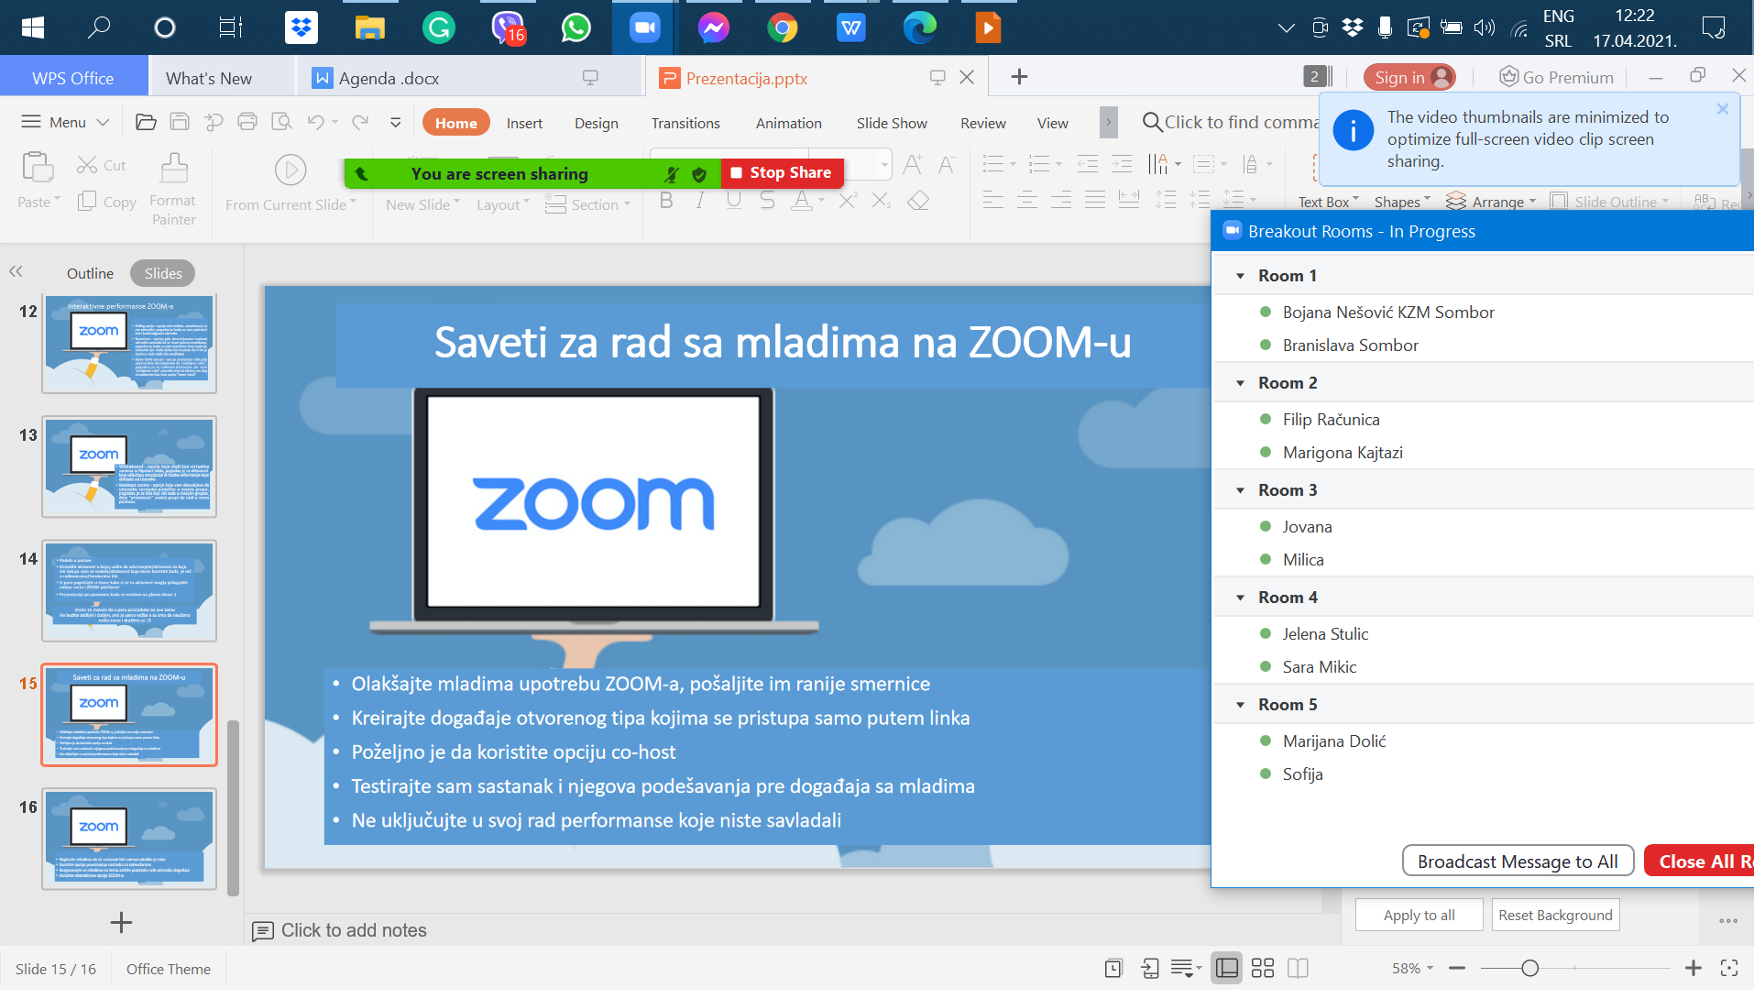
Task: Click the Print Preview icon
Action: [281, 122]
